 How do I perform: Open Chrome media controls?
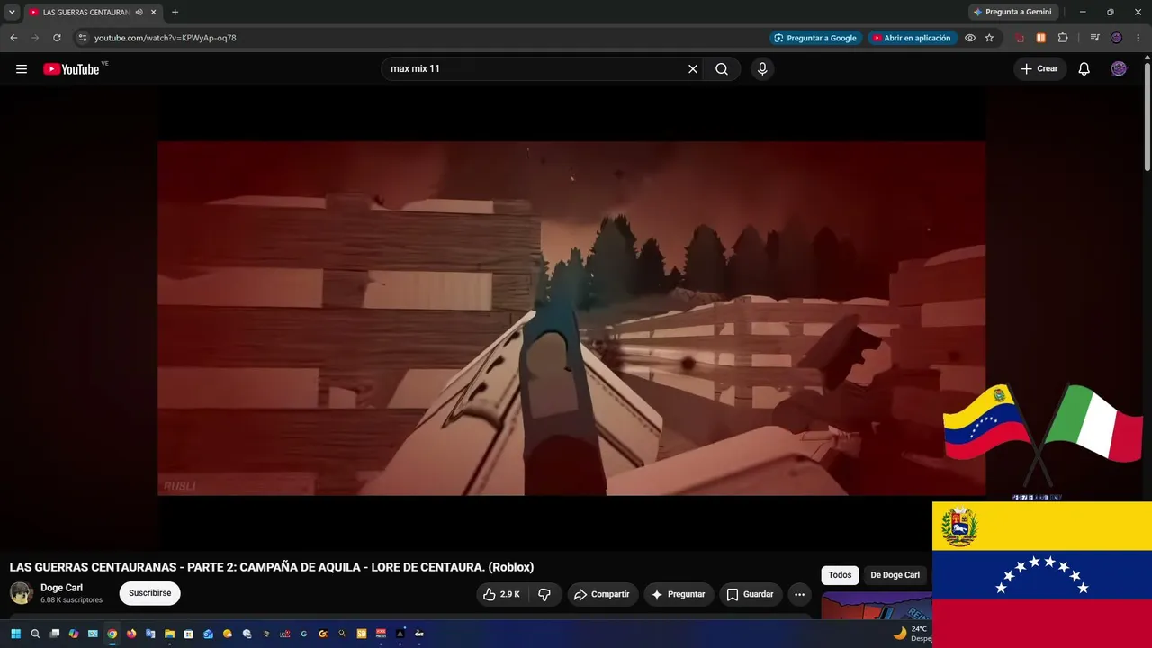pyautogui.click(x=1095, y=38)
